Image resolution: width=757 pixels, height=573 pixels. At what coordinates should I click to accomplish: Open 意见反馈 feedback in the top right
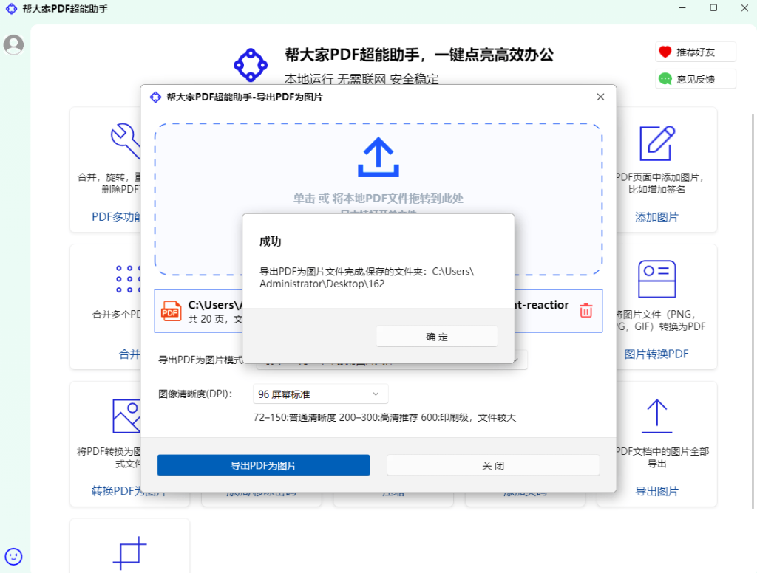694,78
